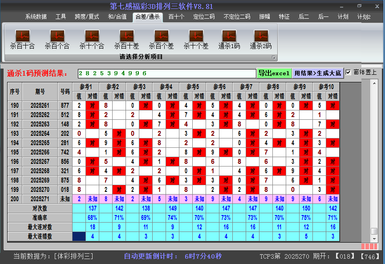Viewport: 385px width, 264px height.
Task: Open the 振幅 tab
Action: point(265,17)
